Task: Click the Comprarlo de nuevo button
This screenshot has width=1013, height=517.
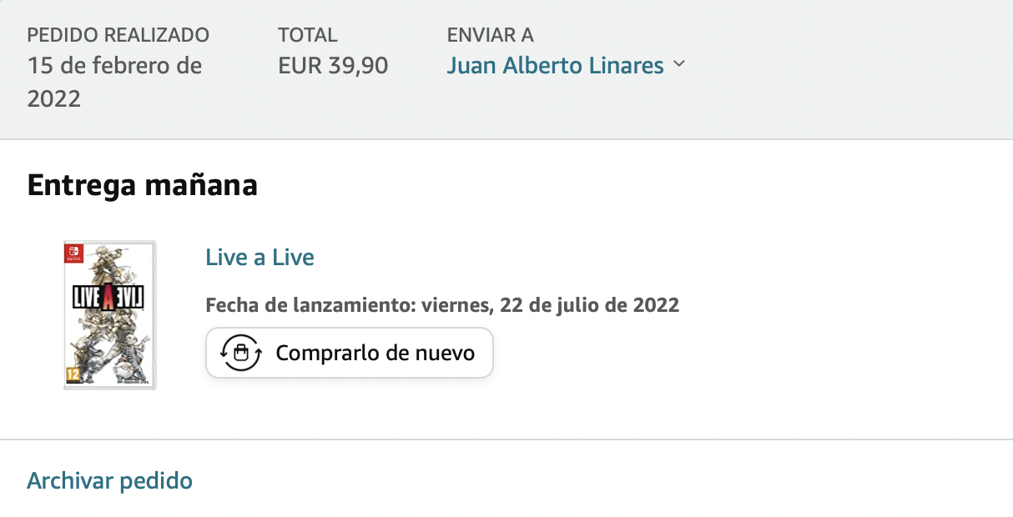Action: (350, 353)
